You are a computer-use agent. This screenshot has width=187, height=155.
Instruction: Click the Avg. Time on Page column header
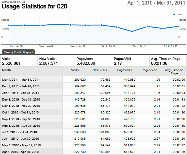tap(174, 72)
